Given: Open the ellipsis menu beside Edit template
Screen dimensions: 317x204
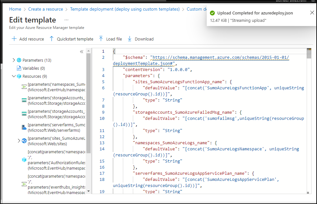Looking at the screenshot, I should [x=66, y=20].
